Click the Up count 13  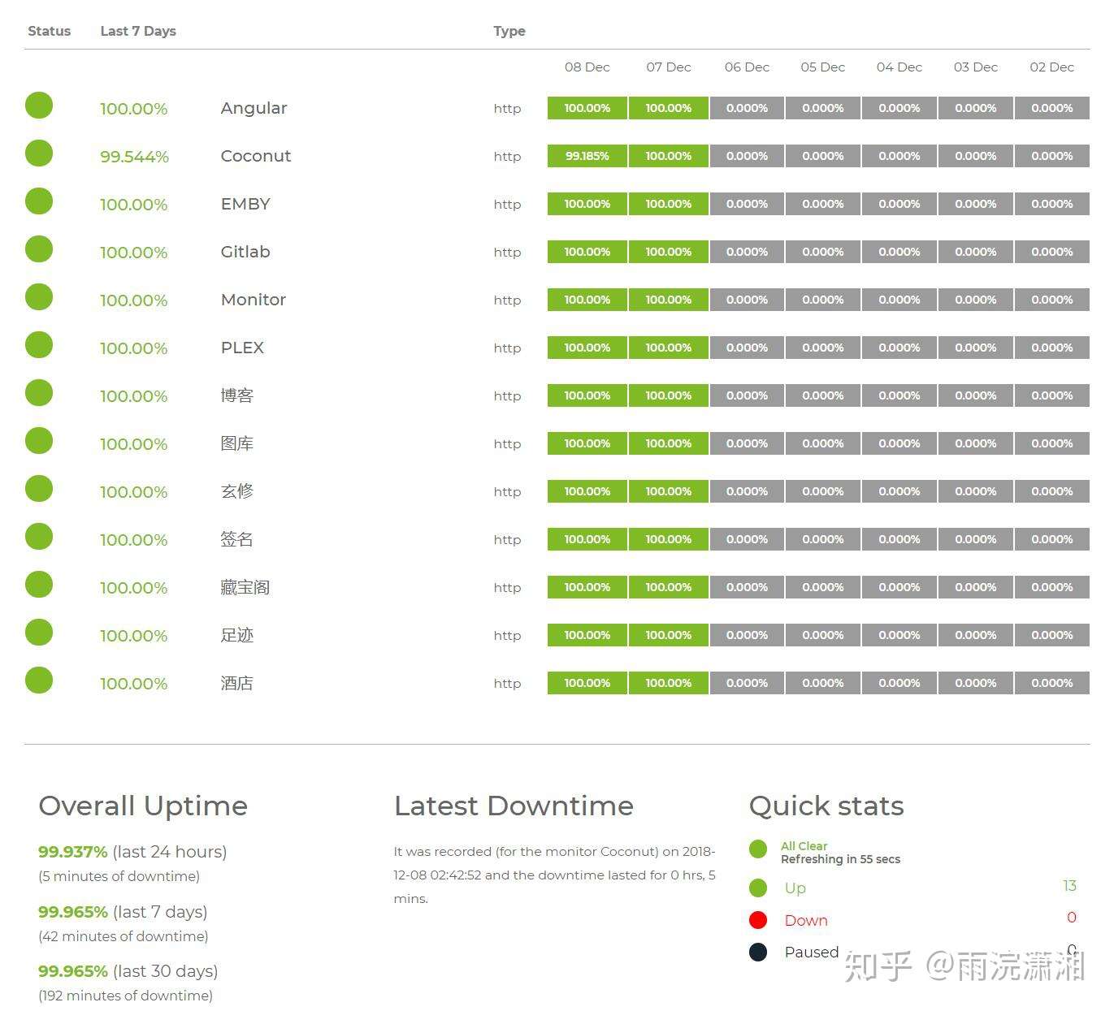coord(1070,886)
